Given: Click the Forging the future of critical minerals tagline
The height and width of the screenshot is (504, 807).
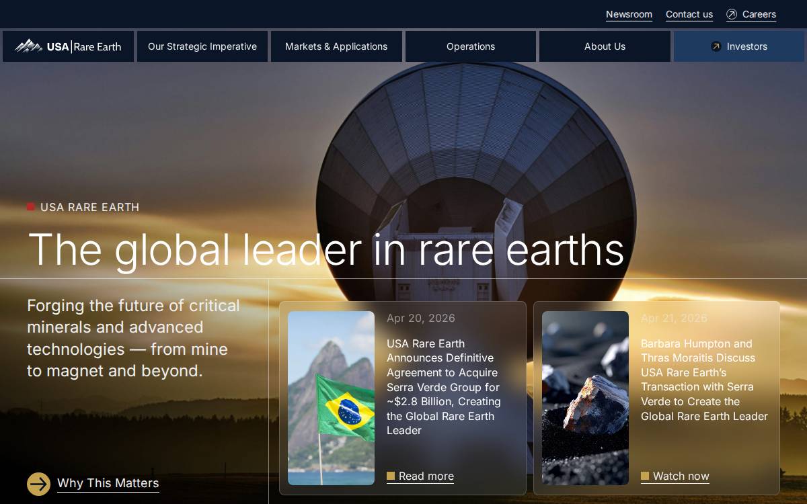Looking at the screenshot, I should [134, 338].
